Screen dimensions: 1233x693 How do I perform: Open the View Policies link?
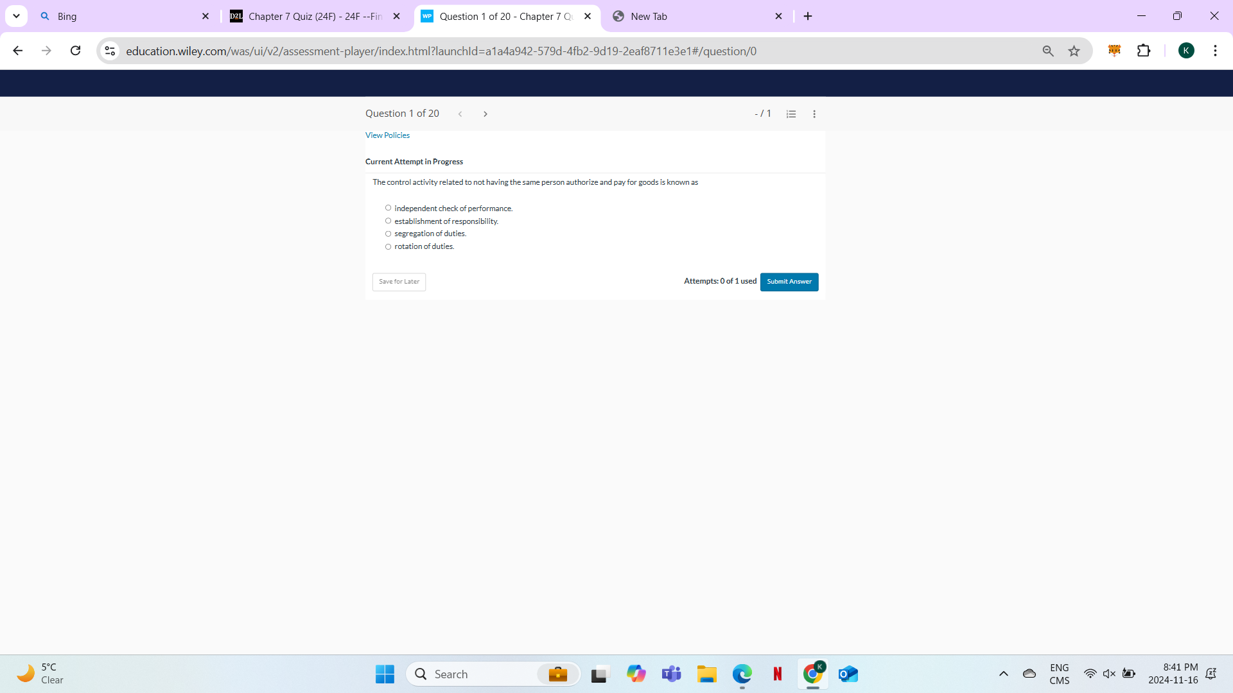tap(387, 135)
